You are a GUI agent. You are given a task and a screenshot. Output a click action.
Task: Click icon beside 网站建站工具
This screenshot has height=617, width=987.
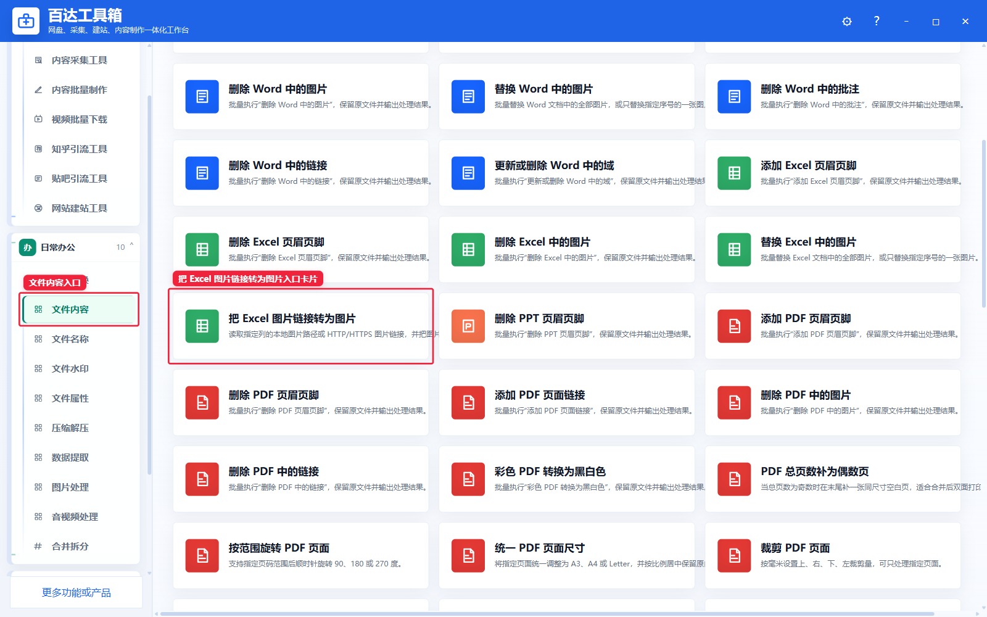pos(38,208)
